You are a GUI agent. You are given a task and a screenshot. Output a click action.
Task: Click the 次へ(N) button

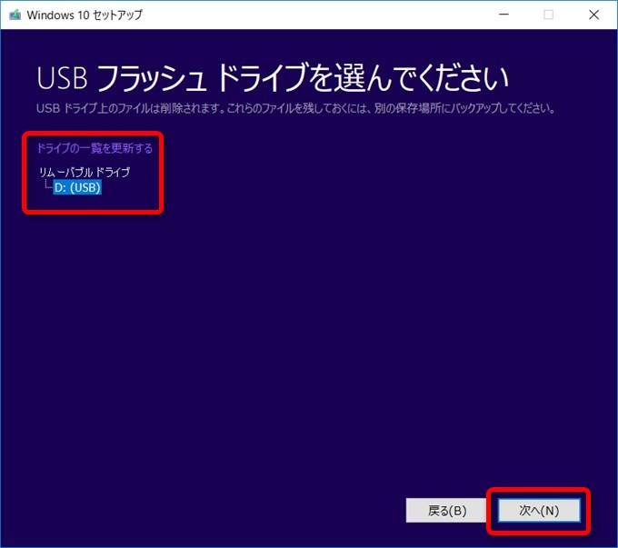[x=539, y=511]
